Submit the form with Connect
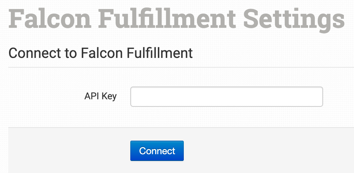 tap(157, 151)
